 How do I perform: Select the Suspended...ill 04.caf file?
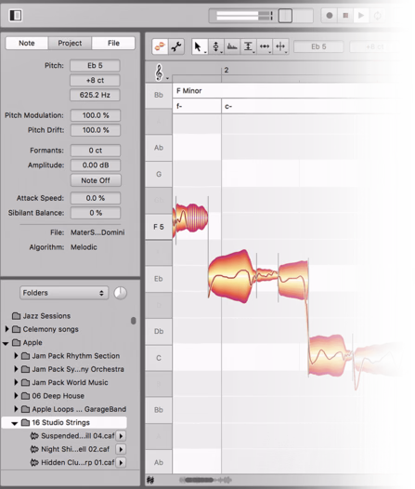(72, 436)
